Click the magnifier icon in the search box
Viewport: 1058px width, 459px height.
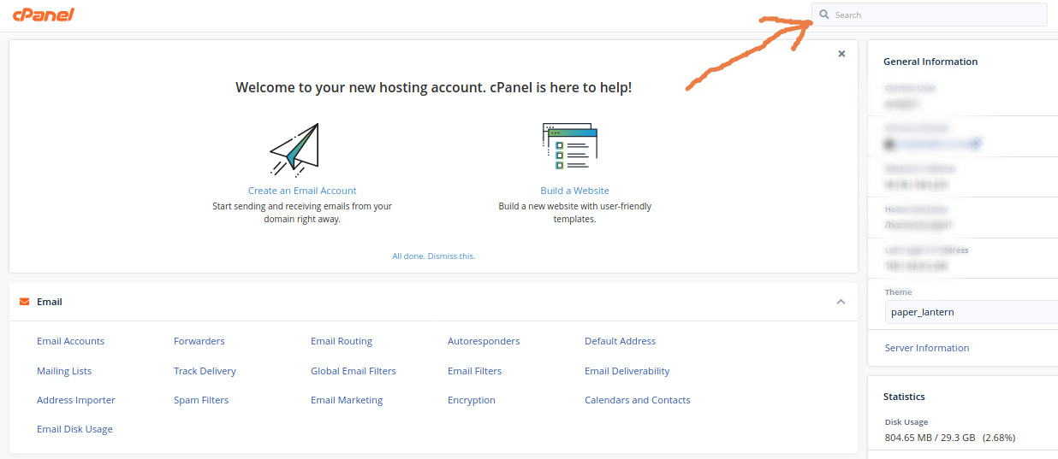pyautogui.click(x=824, y=15)
